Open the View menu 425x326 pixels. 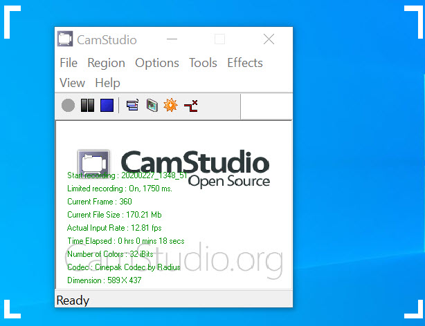pos(73,83)
